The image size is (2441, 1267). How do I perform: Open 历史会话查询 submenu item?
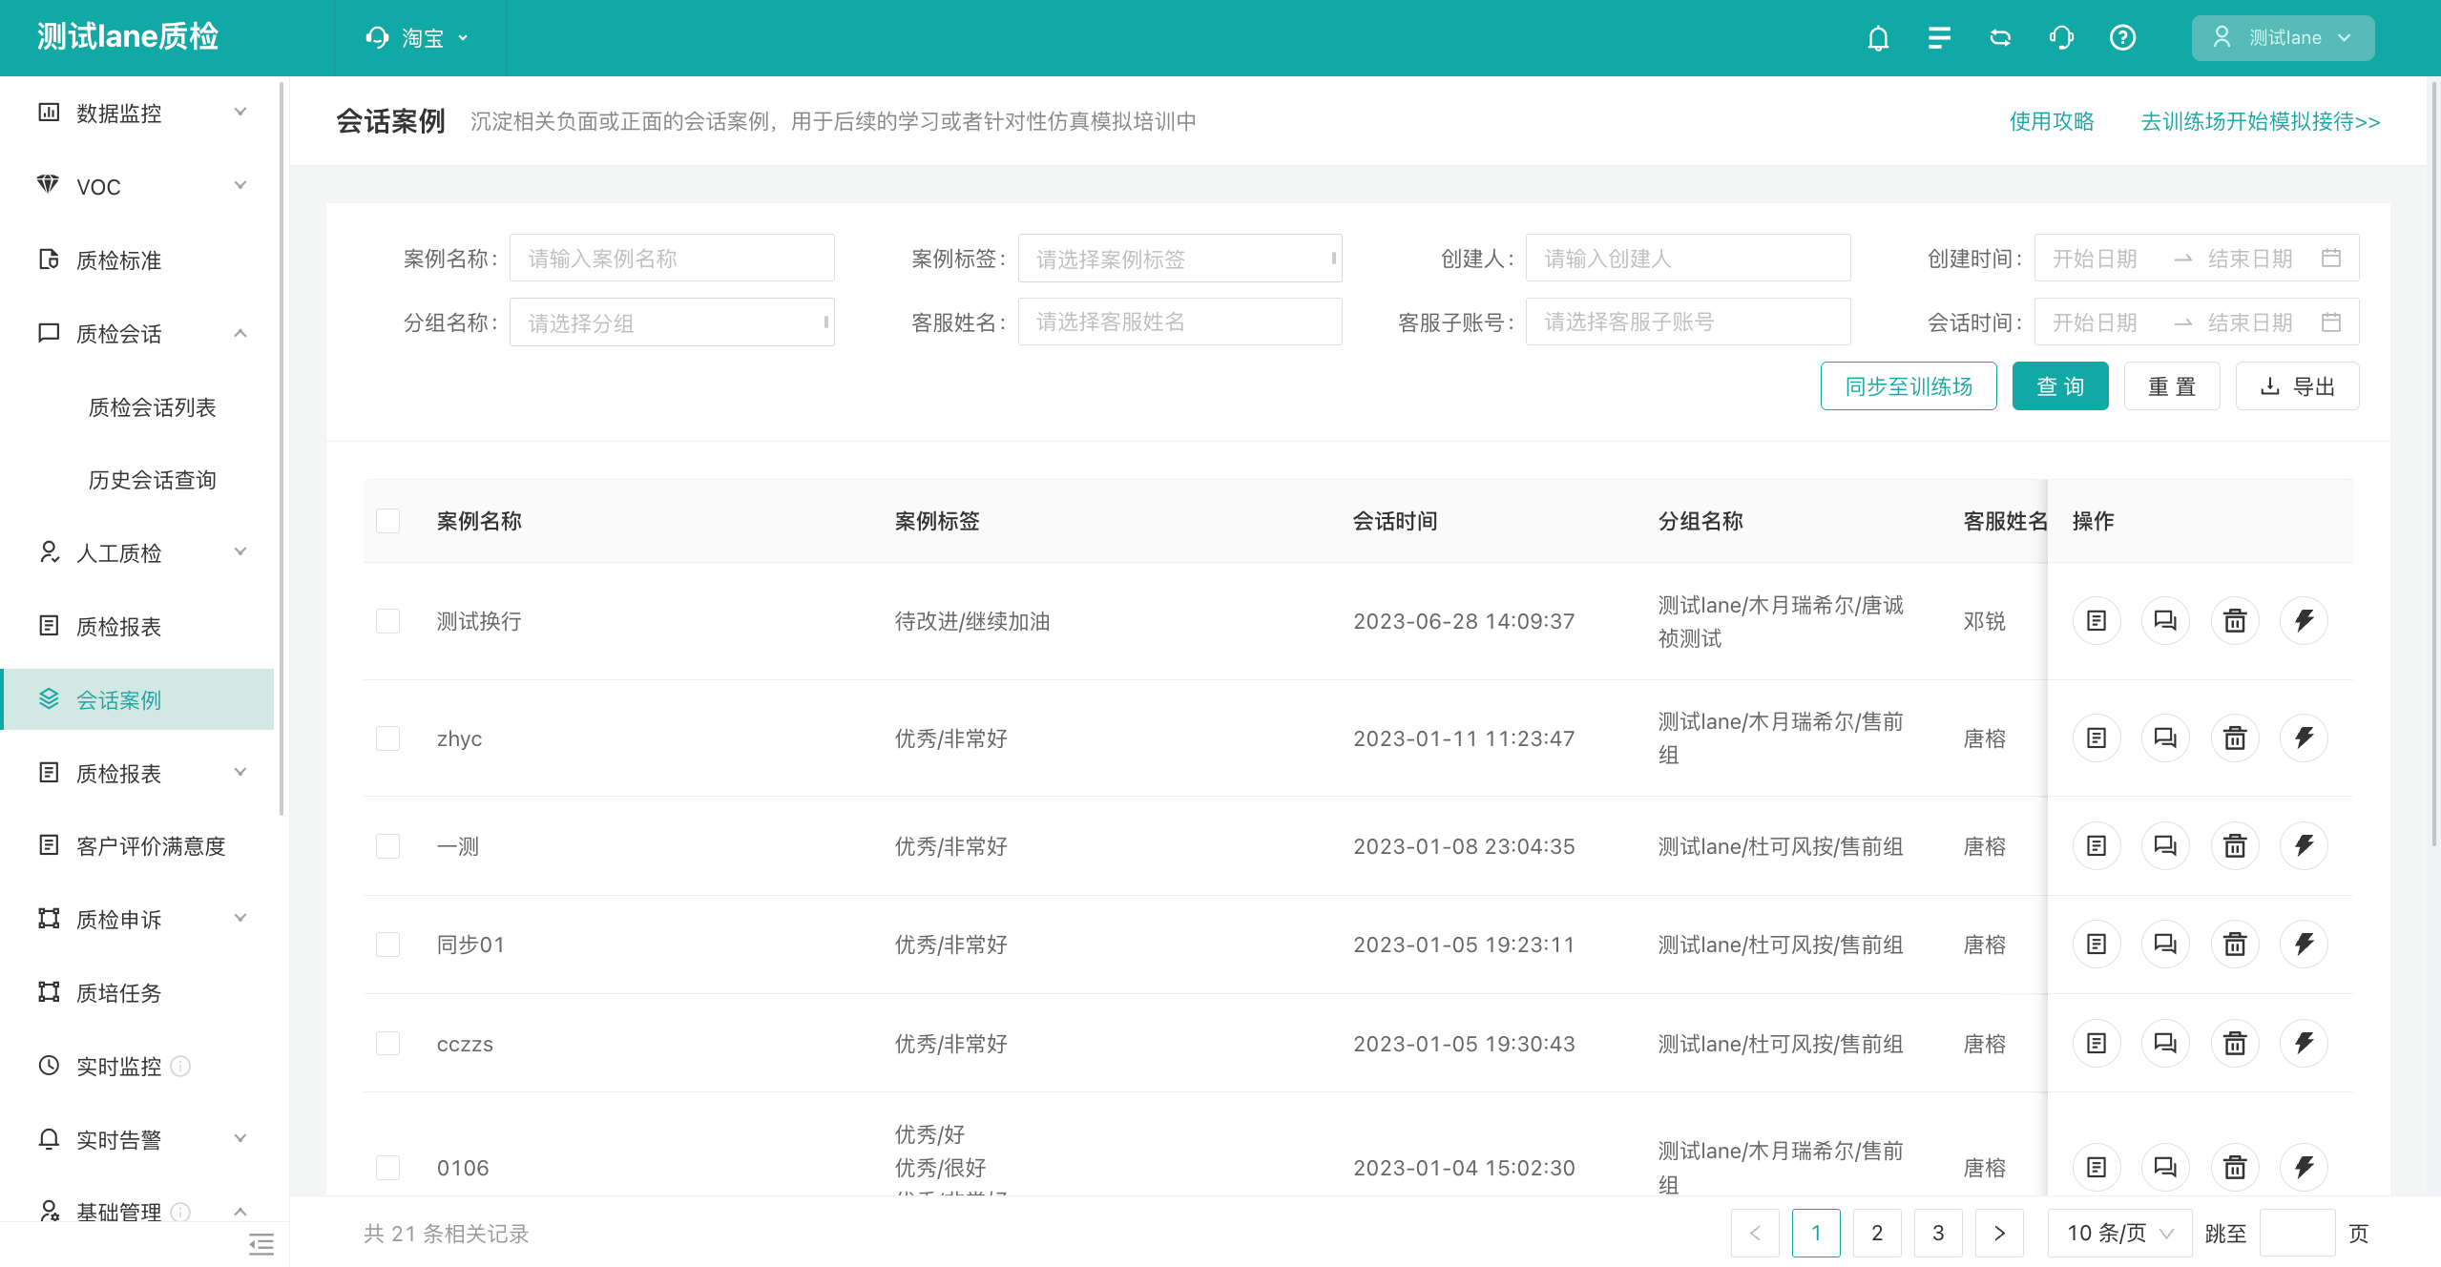click(152, 480)
